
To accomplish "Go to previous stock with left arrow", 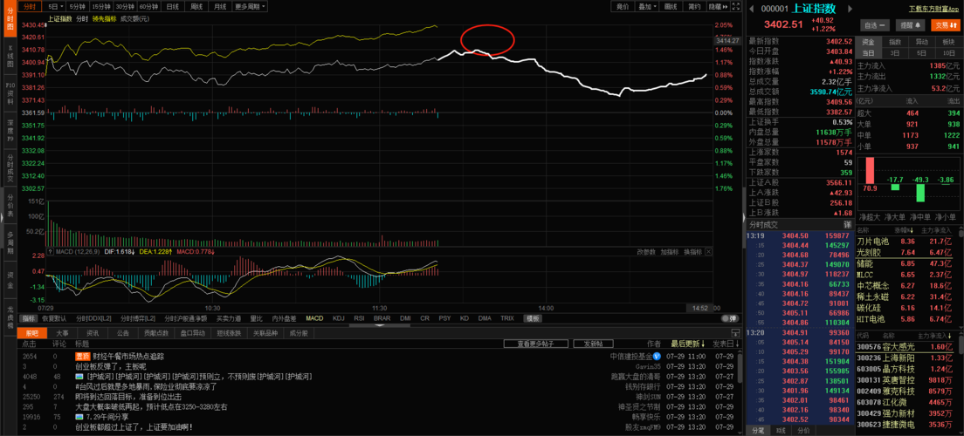I will 753,9.
